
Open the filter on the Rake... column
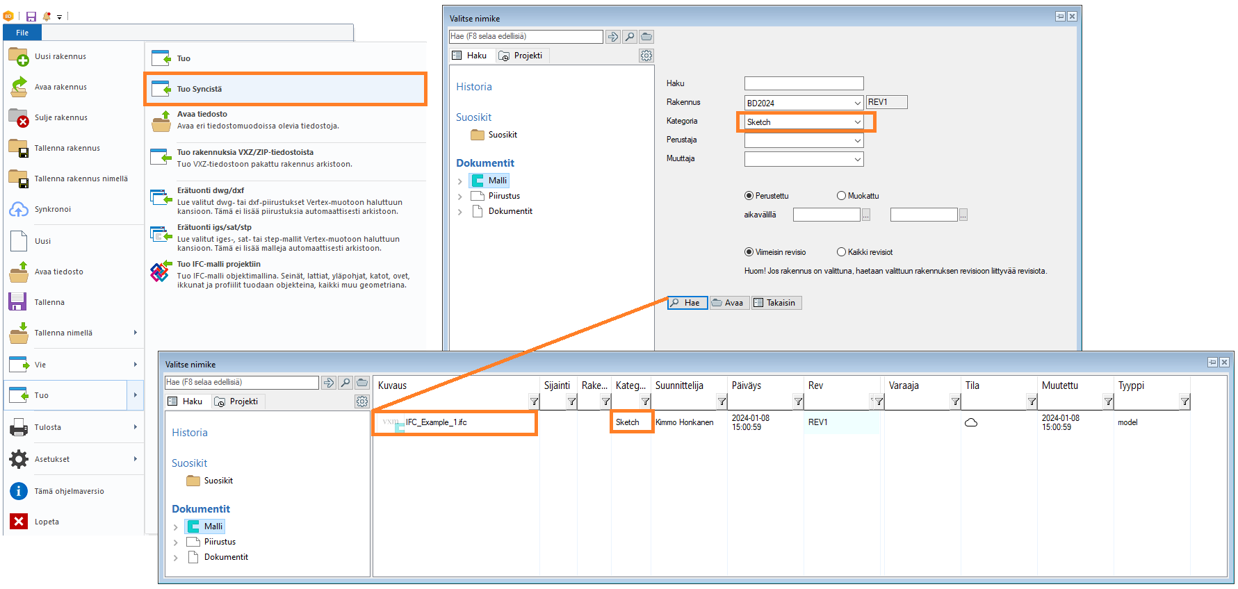click(x=605, y=401)
